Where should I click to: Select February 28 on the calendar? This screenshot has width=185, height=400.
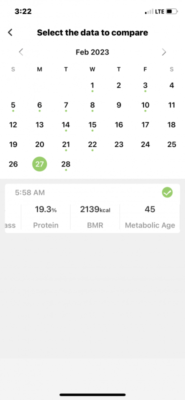(66, 165)
